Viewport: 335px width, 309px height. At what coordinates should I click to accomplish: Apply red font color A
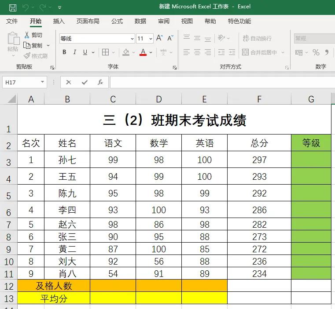(143, 52)
